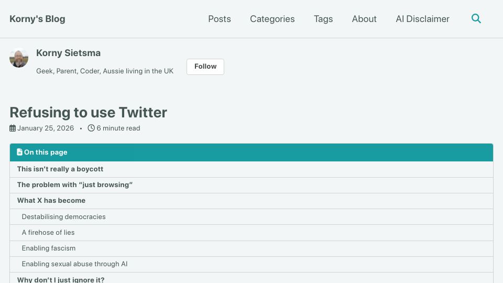Open the Tags menu item
The height and width of the screenshot is (283, 503).
click(323, 19)
